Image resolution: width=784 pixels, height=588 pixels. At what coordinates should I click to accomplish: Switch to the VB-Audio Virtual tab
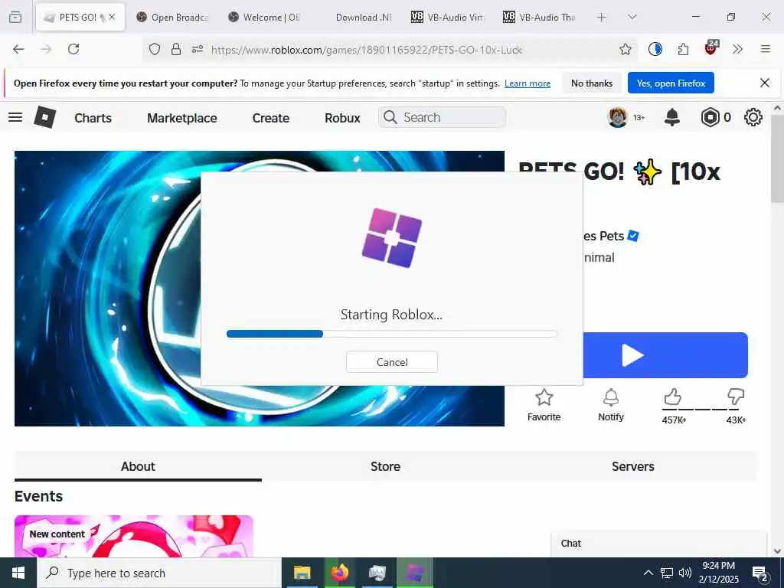point(449,17)
